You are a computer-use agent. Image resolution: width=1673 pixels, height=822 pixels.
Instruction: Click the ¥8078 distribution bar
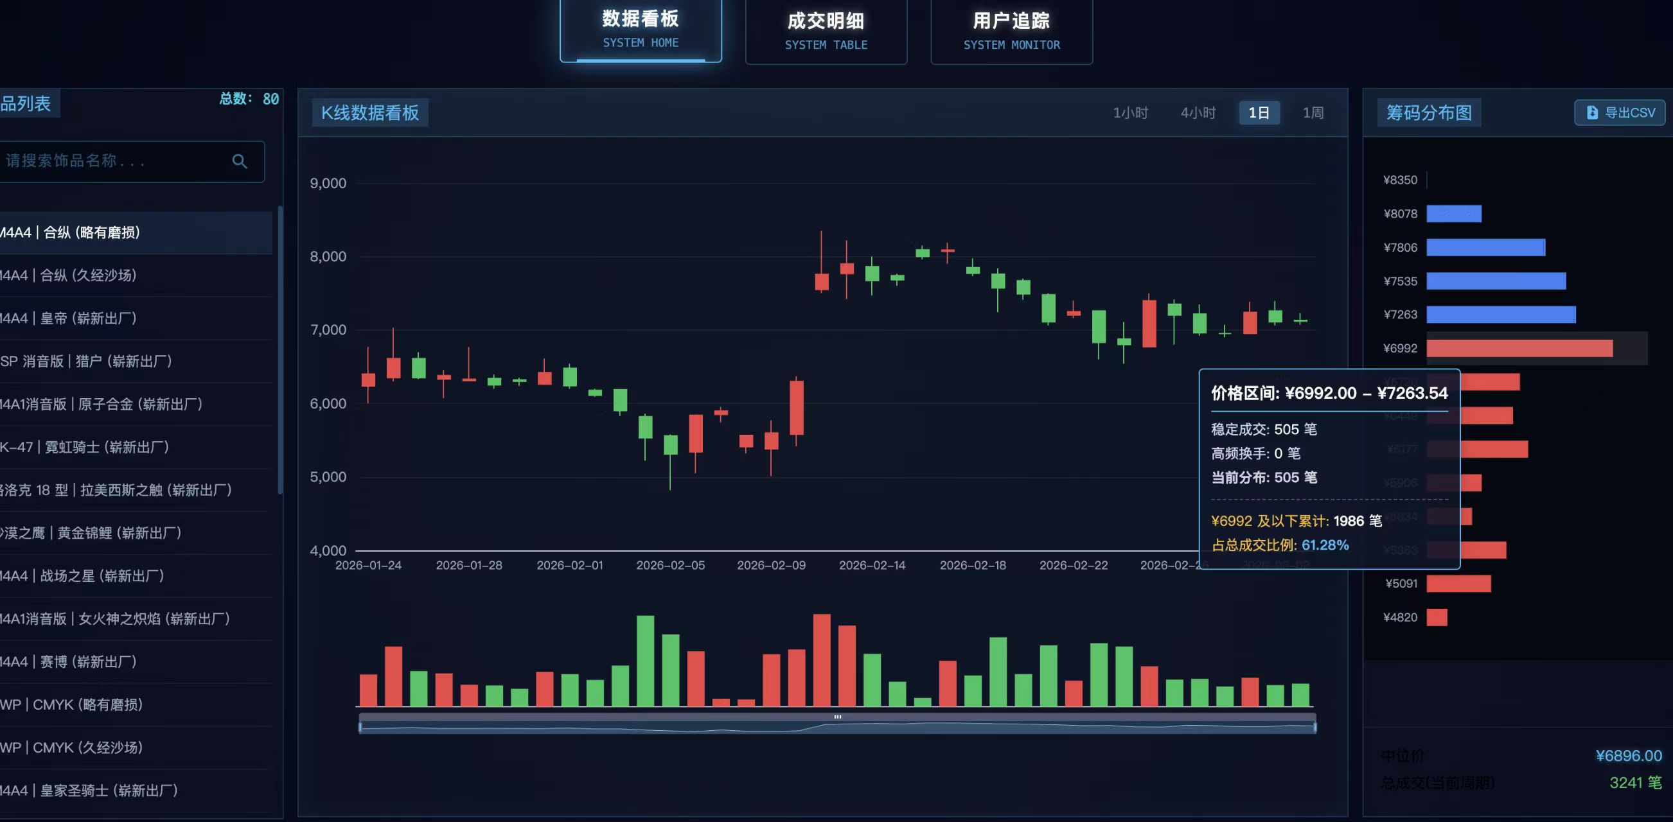pos(1453,214)
